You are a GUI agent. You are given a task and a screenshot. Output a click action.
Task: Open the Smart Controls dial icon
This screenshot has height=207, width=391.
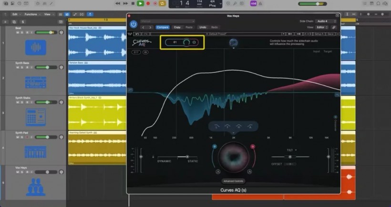click(38, 3)
